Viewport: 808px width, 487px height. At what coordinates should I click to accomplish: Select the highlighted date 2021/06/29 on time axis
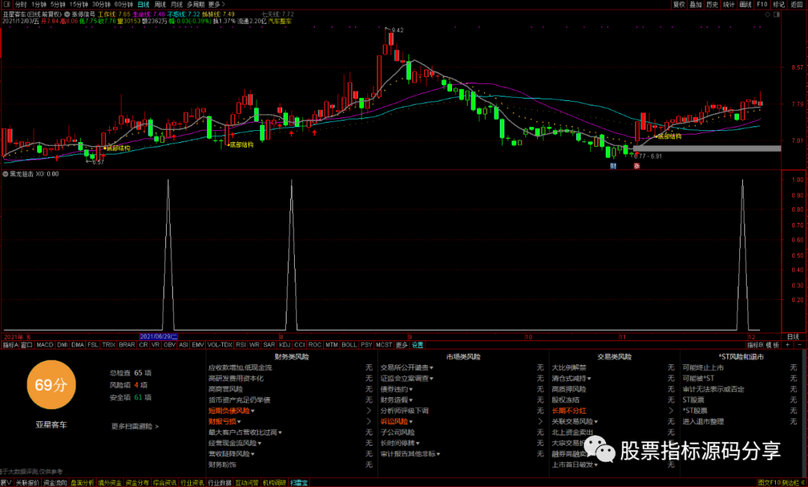[159, 337]
